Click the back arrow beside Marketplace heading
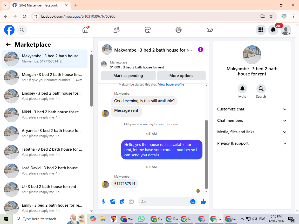This screenshot has height=224, width=299. click(8, 44)
